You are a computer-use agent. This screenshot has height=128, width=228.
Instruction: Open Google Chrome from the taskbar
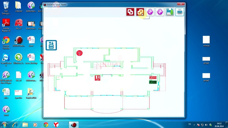click(46, 125)
